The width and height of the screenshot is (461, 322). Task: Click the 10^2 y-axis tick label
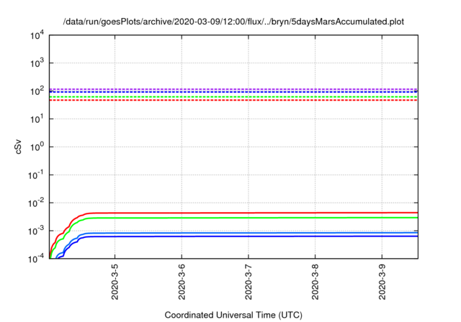click(37, 91)
